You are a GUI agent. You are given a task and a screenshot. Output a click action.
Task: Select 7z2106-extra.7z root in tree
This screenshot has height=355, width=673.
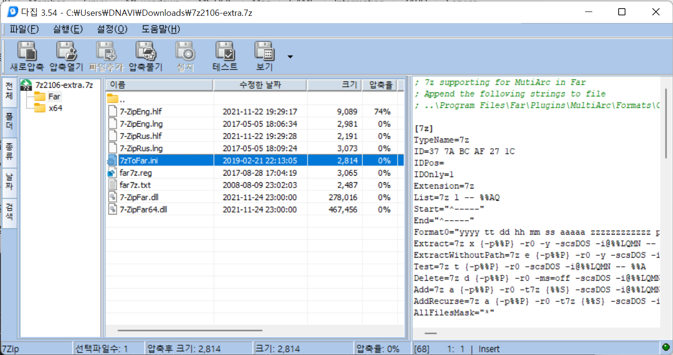coord(64,85)
